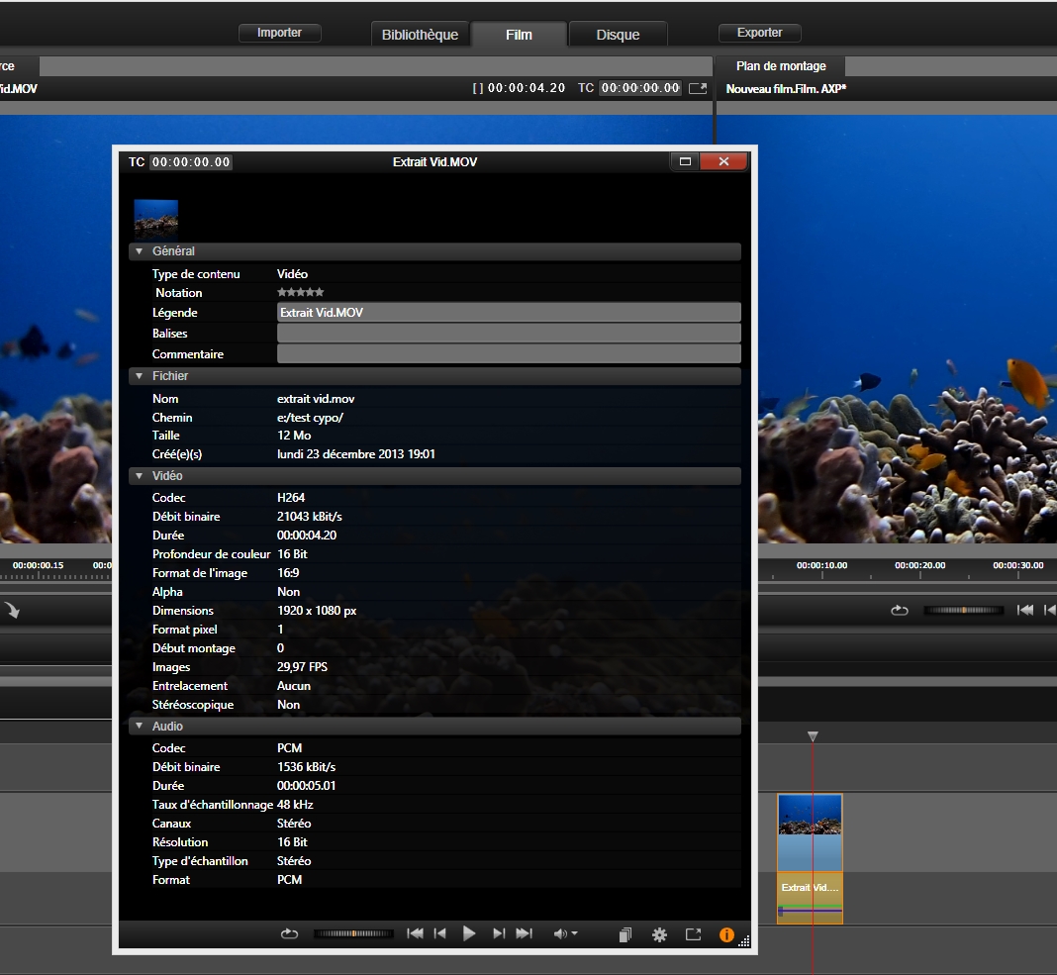This screenshot has height=975, width=1057.
Task: Toggle loop playback in the clip info dialog
Action: point(289,933)
